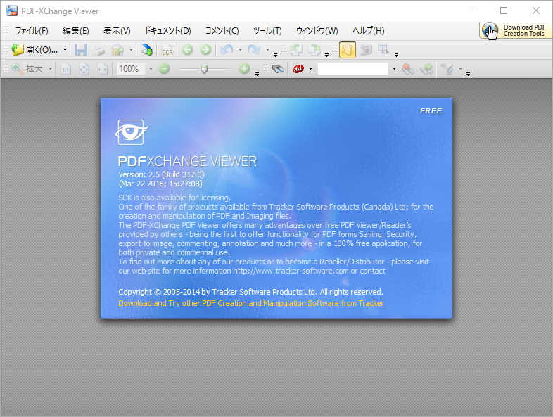This screenshot has height=417, width=553.
Task: Open the zoom toolbar overflow options arrow
Action: click(257, 74)
